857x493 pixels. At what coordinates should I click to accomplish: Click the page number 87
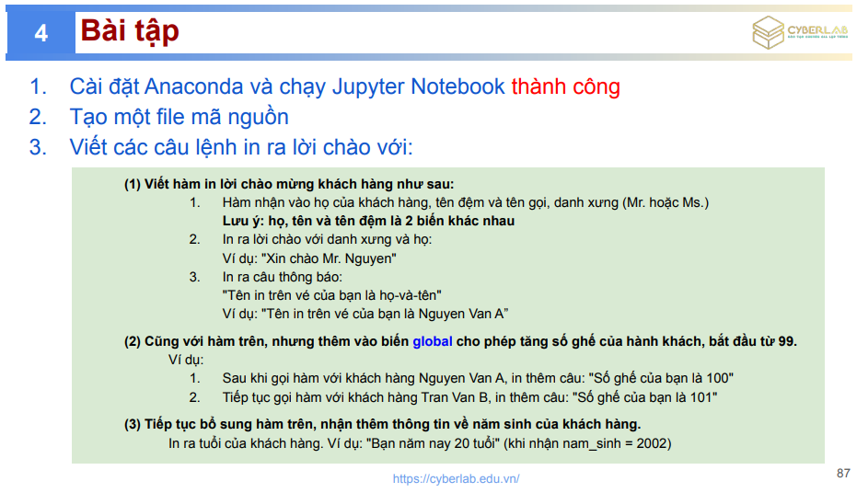coord(843,473)
